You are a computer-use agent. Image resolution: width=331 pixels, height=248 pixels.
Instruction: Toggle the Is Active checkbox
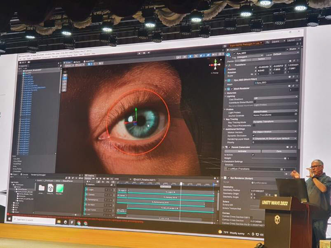coord(253,155)
